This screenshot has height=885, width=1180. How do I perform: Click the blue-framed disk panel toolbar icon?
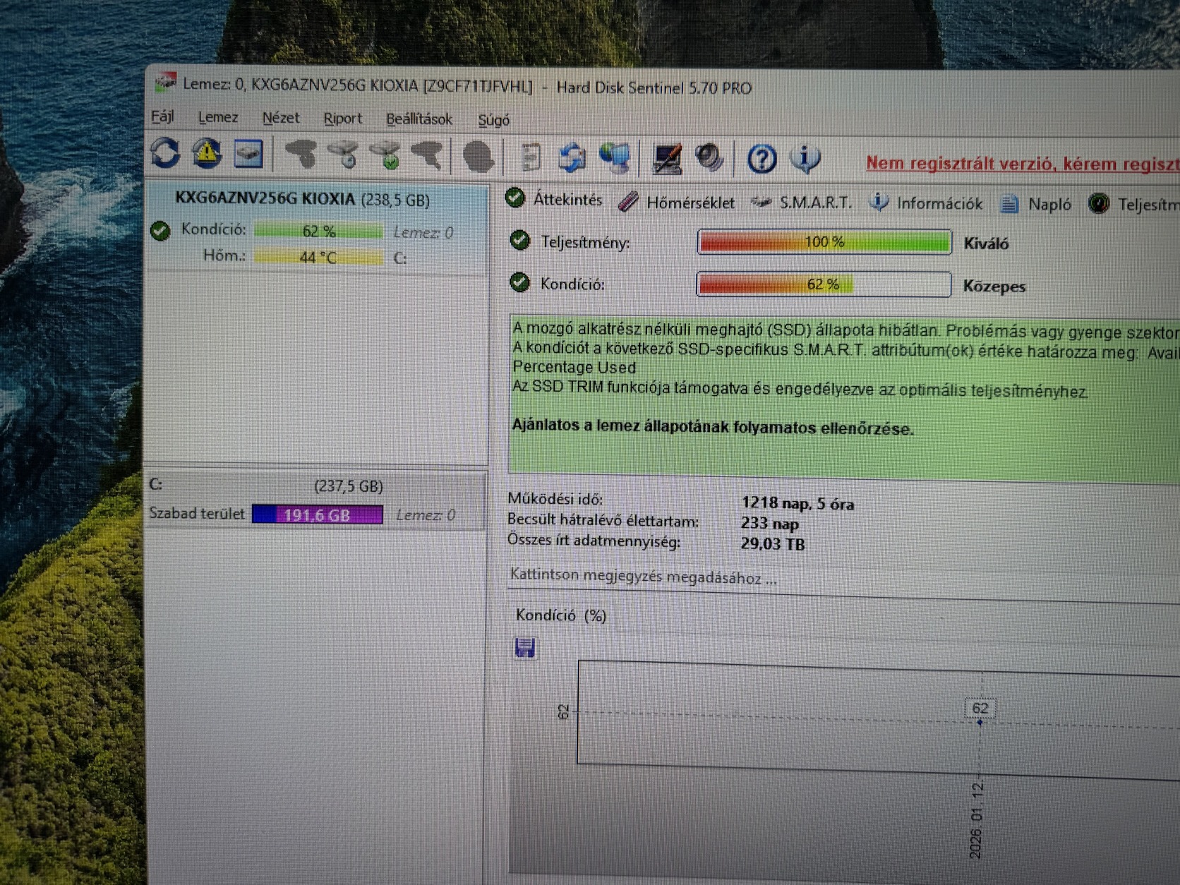click(x=248, y=154)
